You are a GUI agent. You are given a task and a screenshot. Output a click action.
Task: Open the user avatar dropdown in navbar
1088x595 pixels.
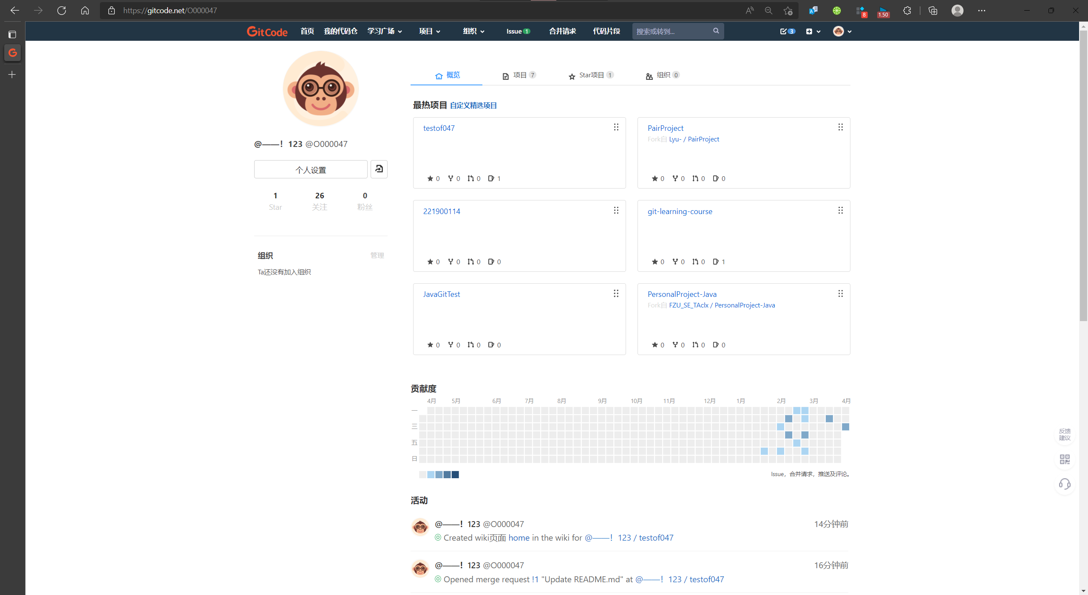[x=842, y=31]
